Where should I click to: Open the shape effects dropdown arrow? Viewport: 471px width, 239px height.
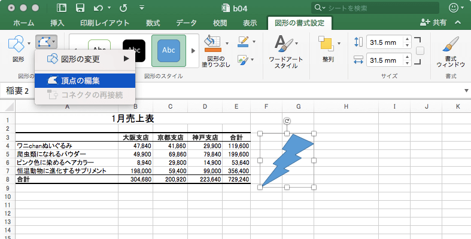(x=253, y=60)
